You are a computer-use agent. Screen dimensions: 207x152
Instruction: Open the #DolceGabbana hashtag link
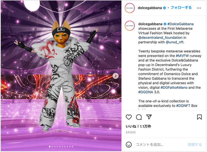tap(180, 24)
